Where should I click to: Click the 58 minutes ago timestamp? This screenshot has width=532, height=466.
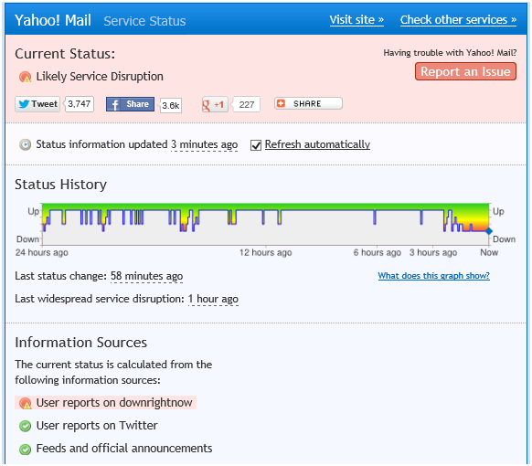tap(147, 276)
